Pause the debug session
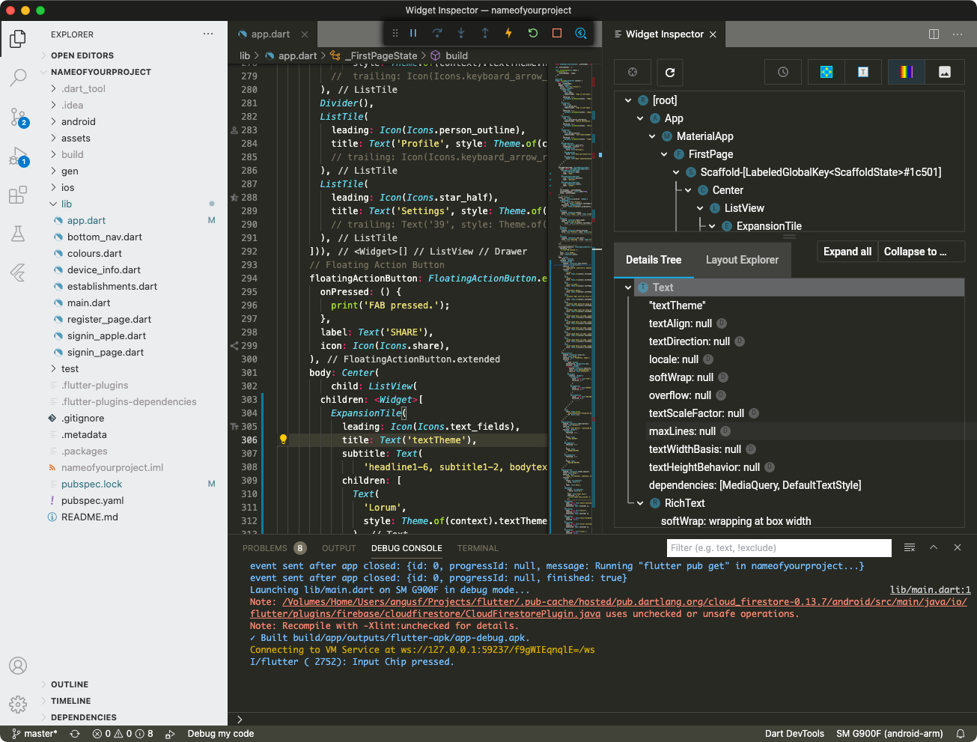Screen dimensions: 977x742 pos(413,33)
